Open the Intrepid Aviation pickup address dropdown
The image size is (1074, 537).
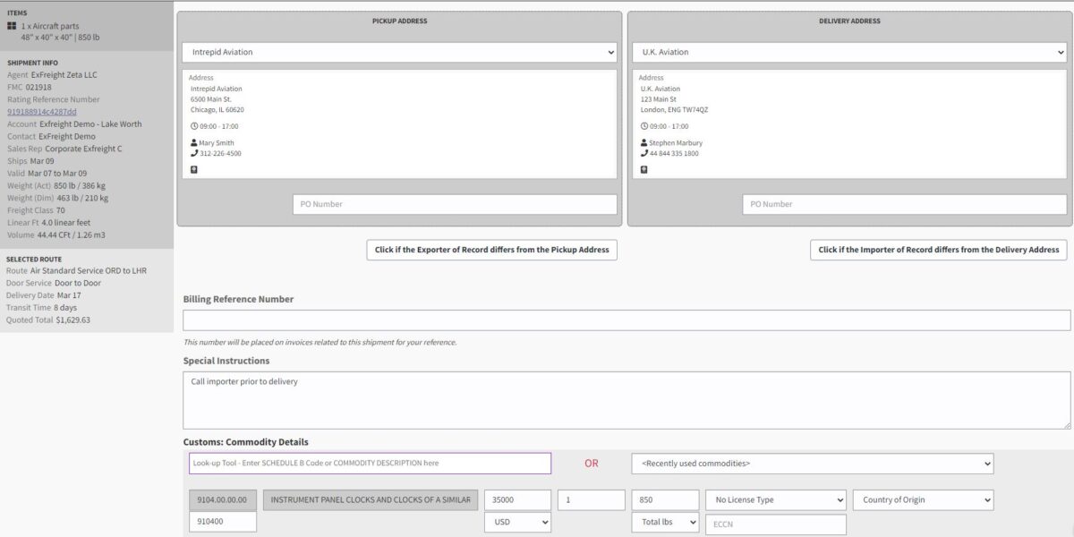[x=399, y=52]
